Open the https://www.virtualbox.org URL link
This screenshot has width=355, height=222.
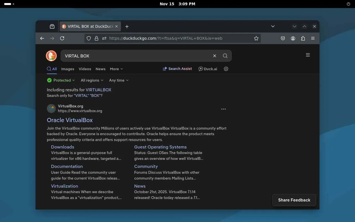click(80, 111)
